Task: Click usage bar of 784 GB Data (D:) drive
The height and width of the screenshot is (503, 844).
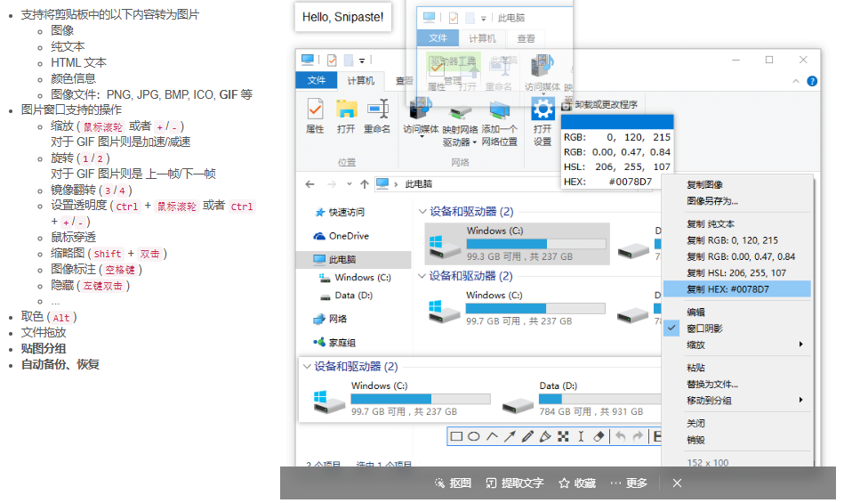Action: [x=600, y=399]
